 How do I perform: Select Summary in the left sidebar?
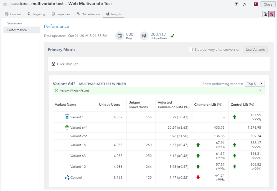15,23
